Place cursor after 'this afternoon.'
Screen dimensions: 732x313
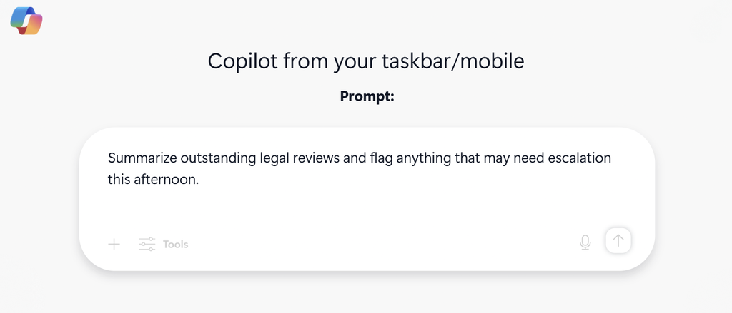[x=200, y=180]
